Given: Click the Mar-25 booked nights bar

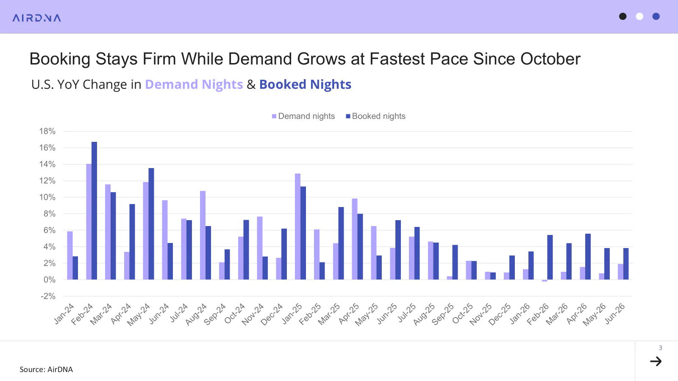Looking at the screenshot, I should click(x=341, y=243).
